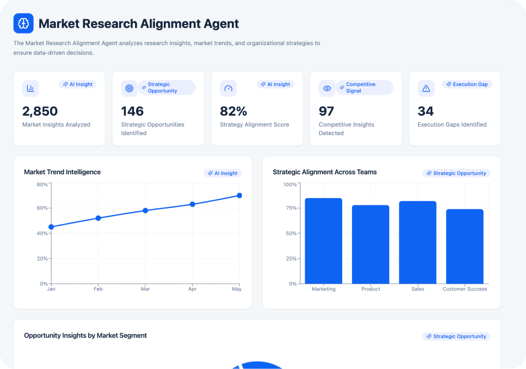Click the gauge icon on Strategy Alignment Score card
Image resolution: width=526 pixels, height=369 pixels.
[228, 88]
